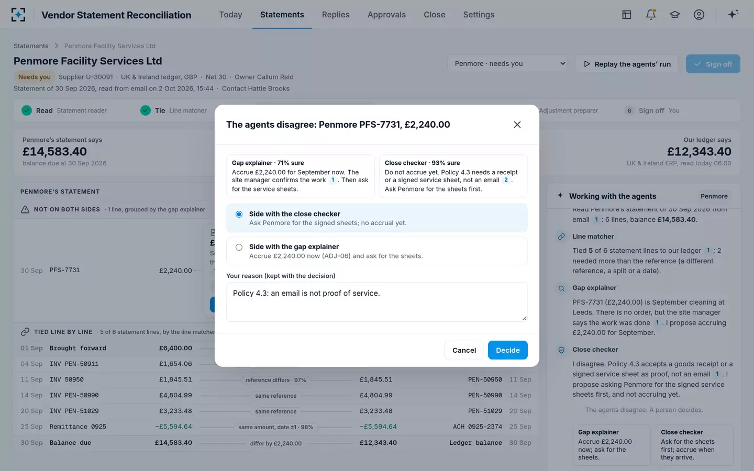Open the notifications bell
This screenshot has width=754, height=471.
coord(651,15)
